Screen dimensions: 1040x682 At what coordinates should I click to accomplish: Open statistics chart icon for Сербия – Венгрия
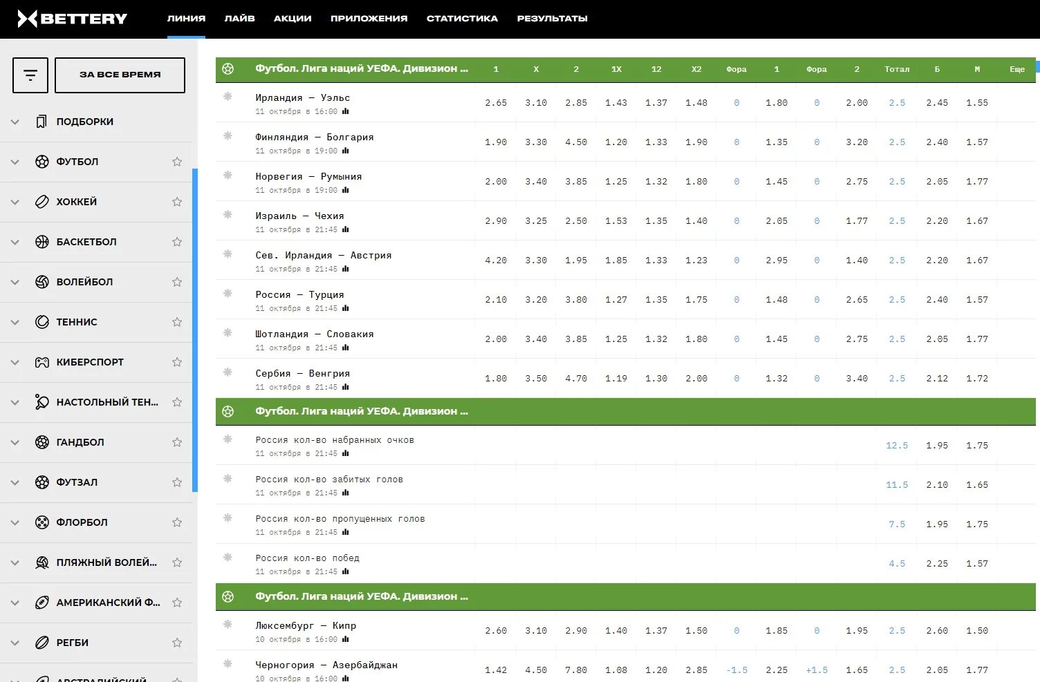[x=345, y=387]
